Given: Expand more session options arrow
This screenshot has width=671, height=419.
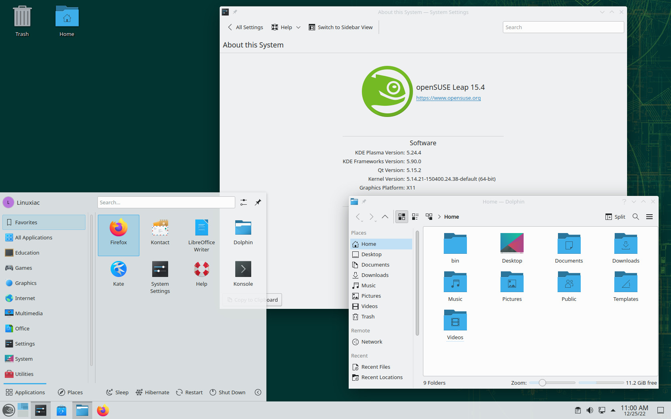Looking at the screenshot, I should tap(258, 392).
